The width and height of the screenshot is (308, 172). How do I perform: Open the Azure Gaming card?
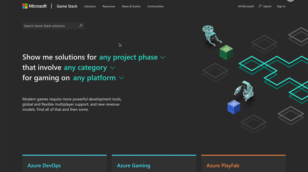[154, 163]
